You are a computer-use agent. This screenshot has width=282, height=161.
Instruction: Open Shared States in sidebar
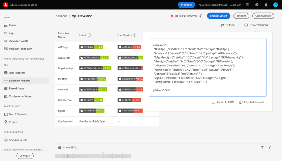coord(17,89)
